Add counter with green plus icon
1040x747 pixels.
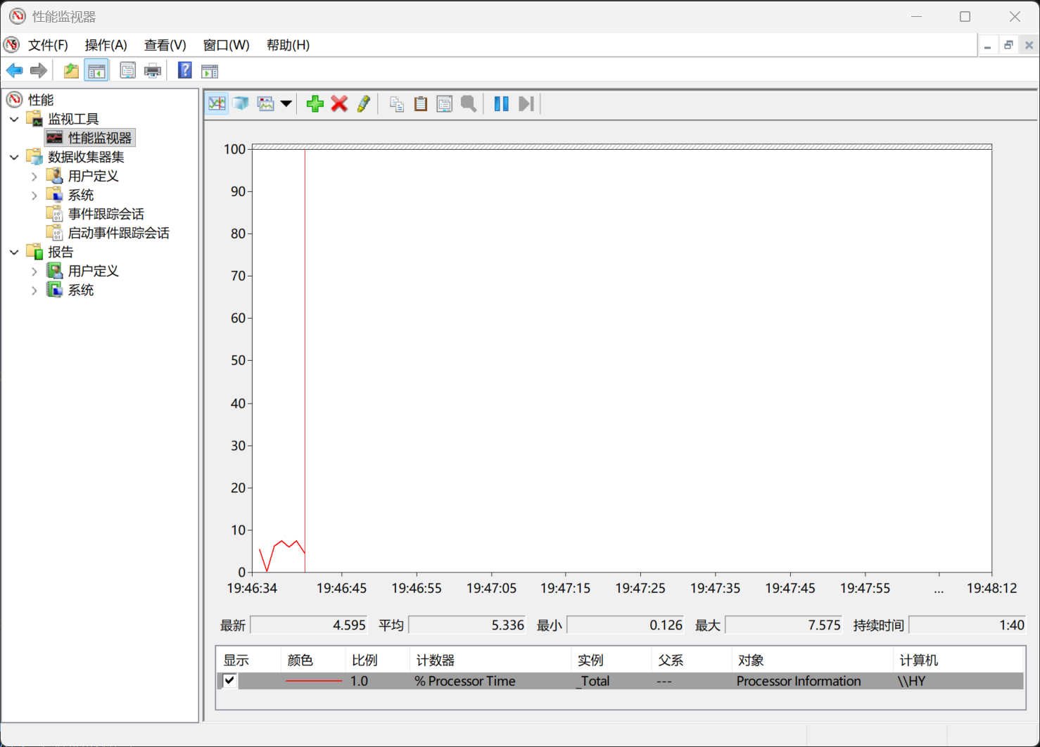(x=315, y=104)
